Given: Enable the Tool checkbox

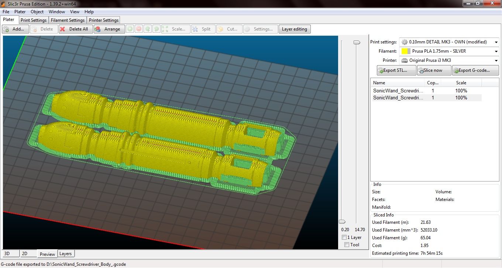Looking at the screenshot, I should pyautogui.click(x=347, y=245).
